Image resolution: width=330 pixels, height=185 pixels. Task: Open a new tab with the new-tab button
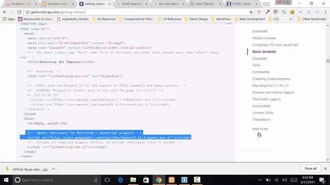[266, 4]
